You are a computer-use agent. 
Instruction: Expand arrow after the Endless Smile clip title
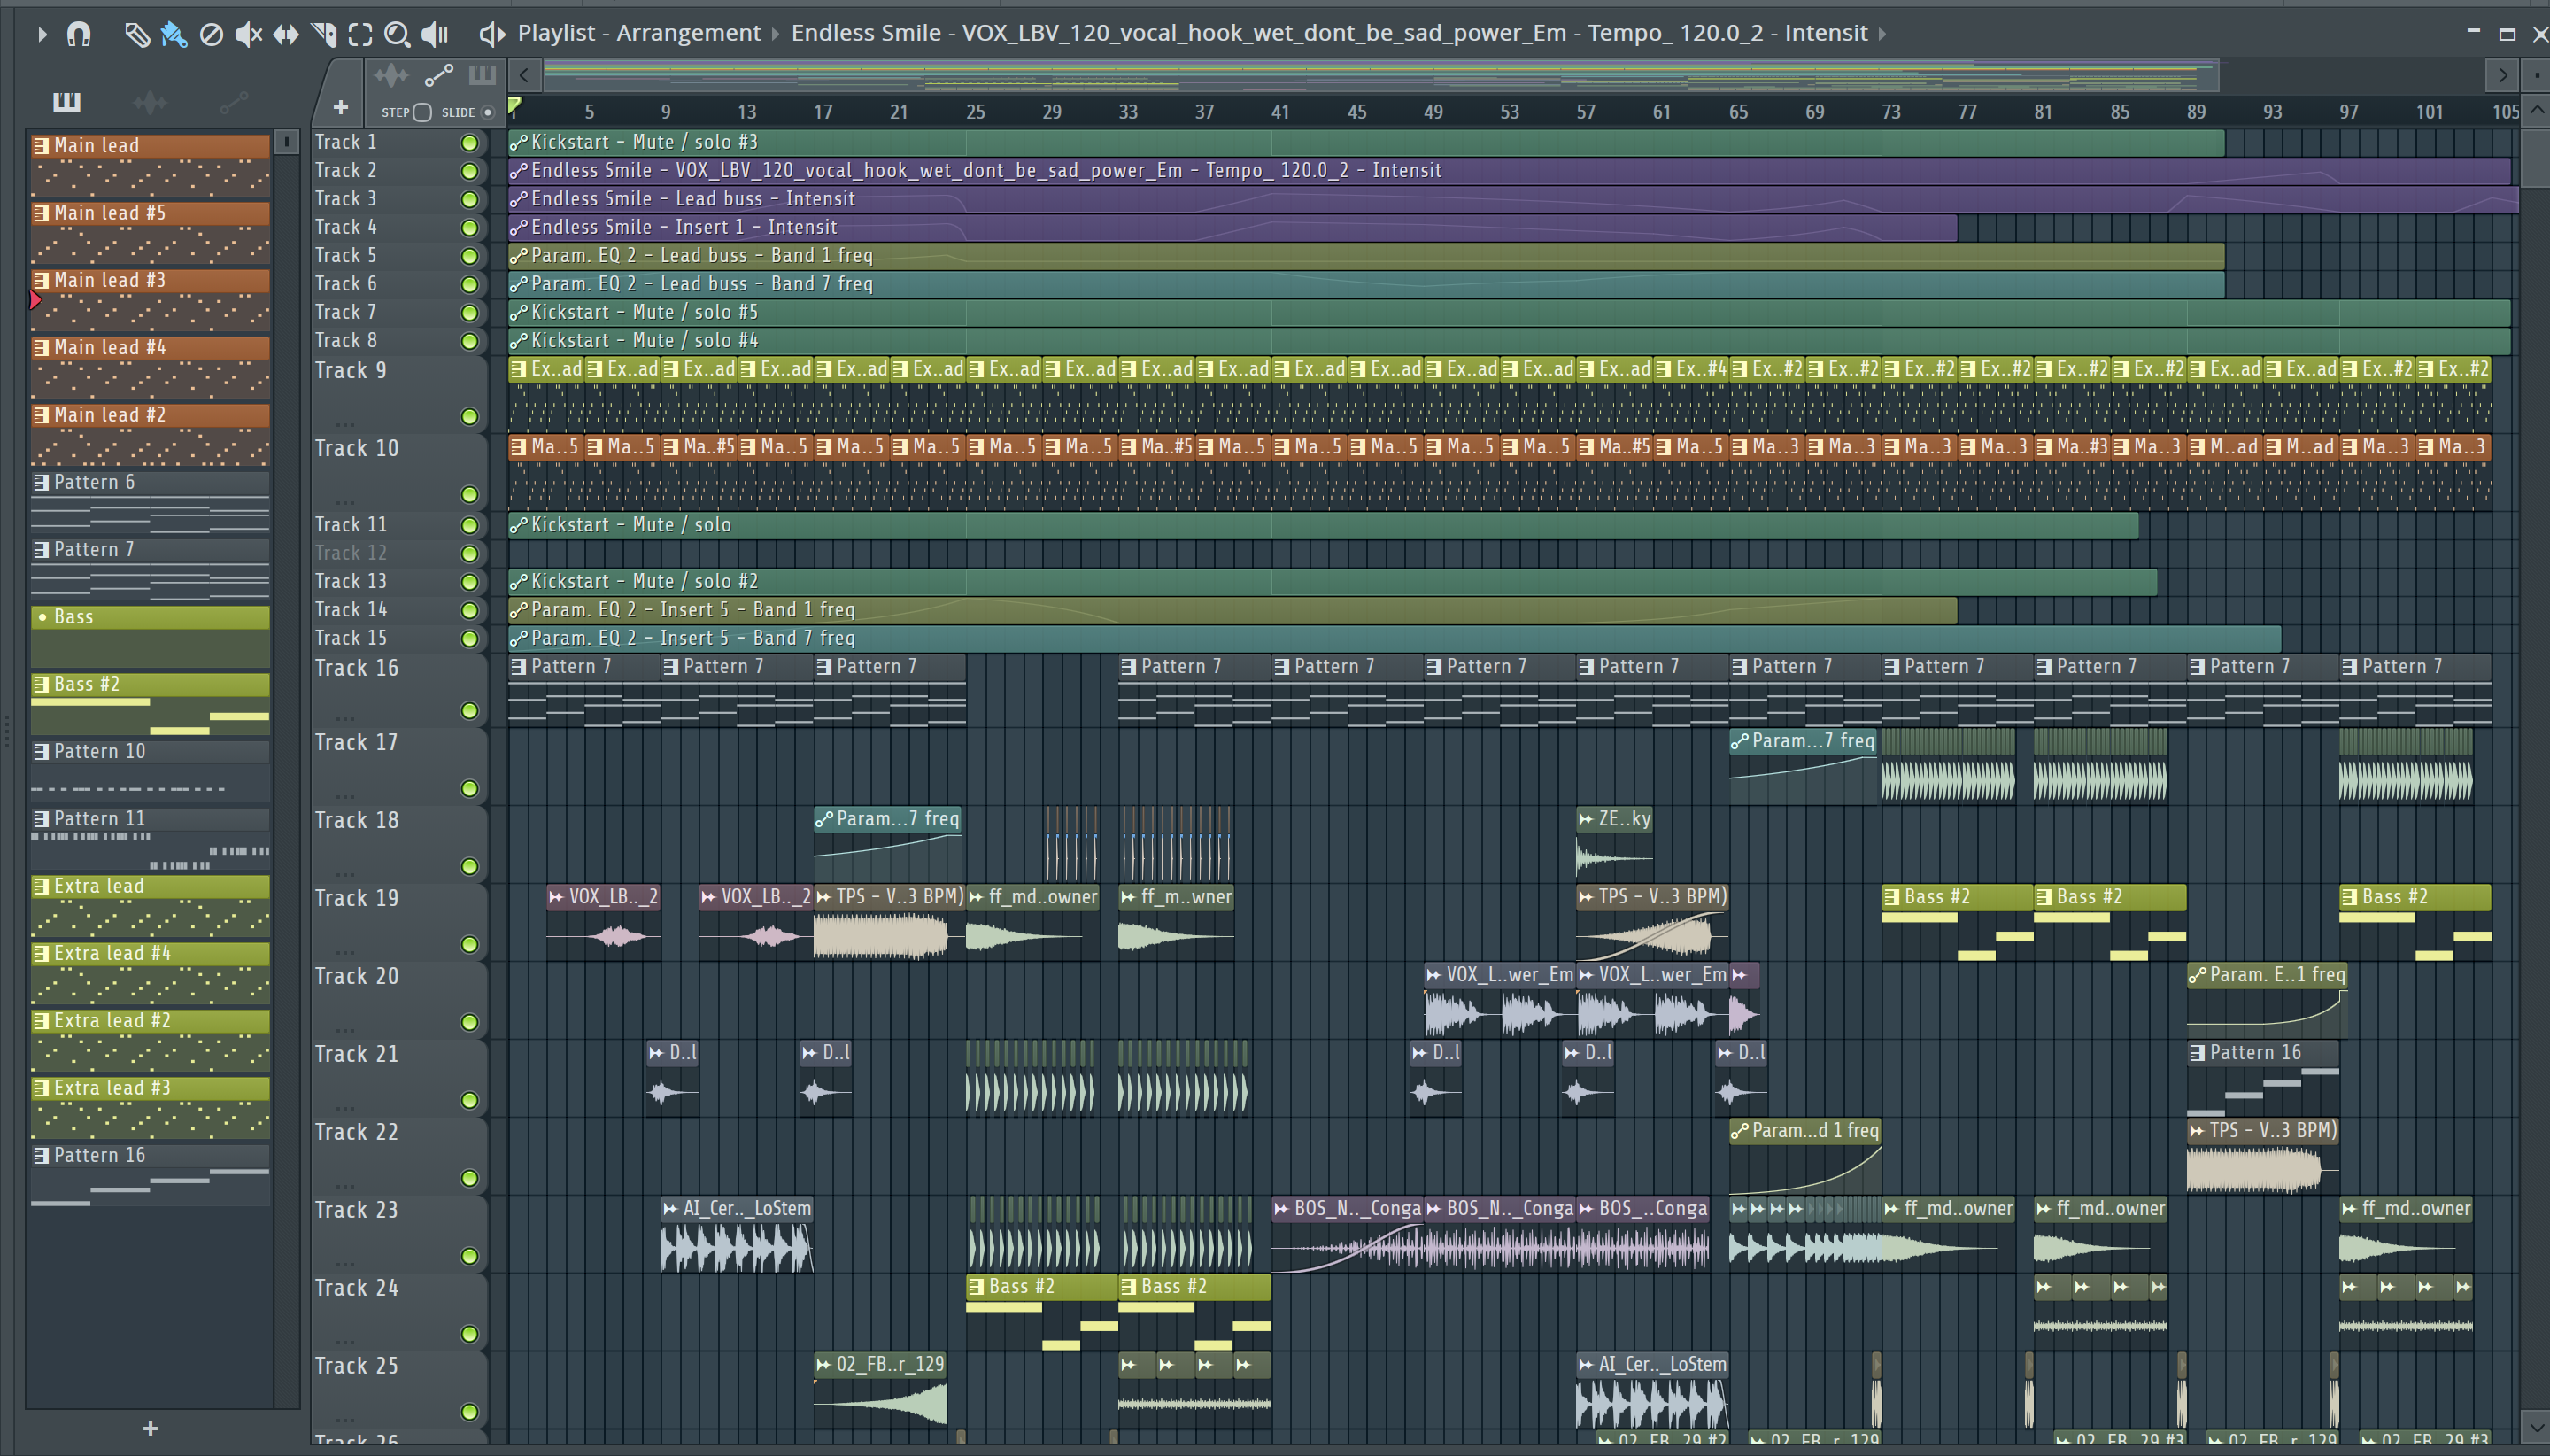coord(1882,34)
